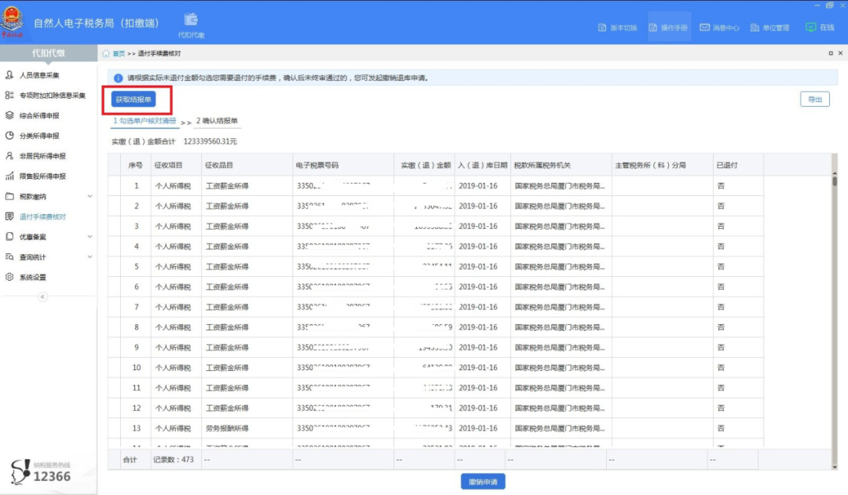The width and height of the screenshot is (848, 495).
Task: Click the 代扣代缴 wallet module icon
Action: pos(191,20)
